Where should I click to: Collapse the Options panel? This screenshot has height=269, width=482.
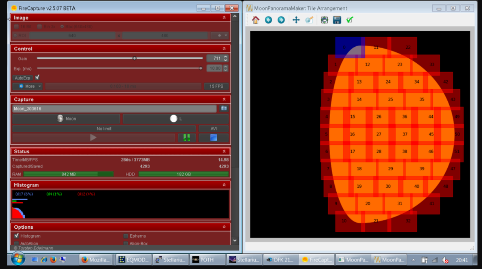click(224, 227)
